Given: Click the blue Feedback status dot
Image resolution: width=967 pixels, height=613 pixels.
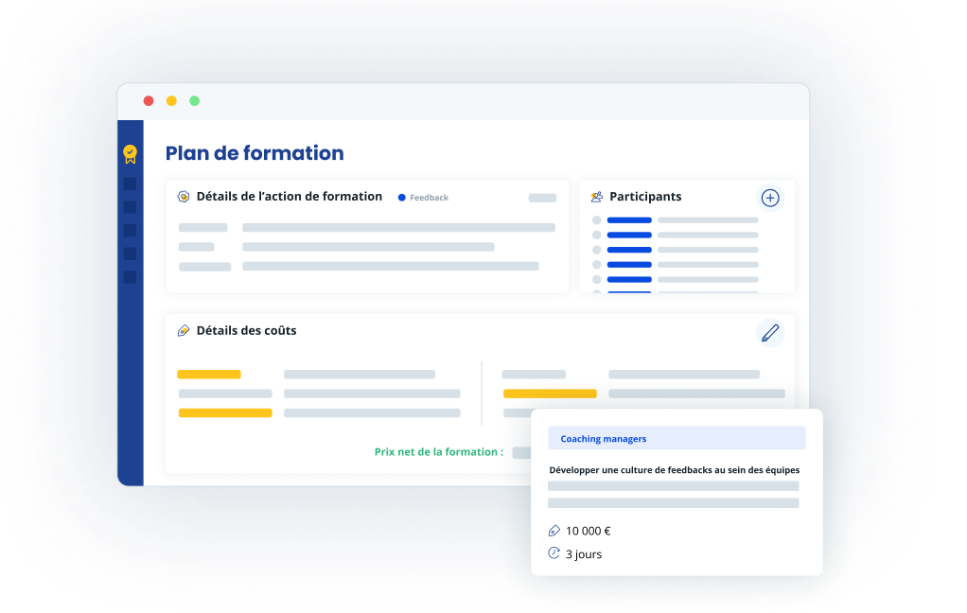Looking at the screenshot, I should click(401, 198).
